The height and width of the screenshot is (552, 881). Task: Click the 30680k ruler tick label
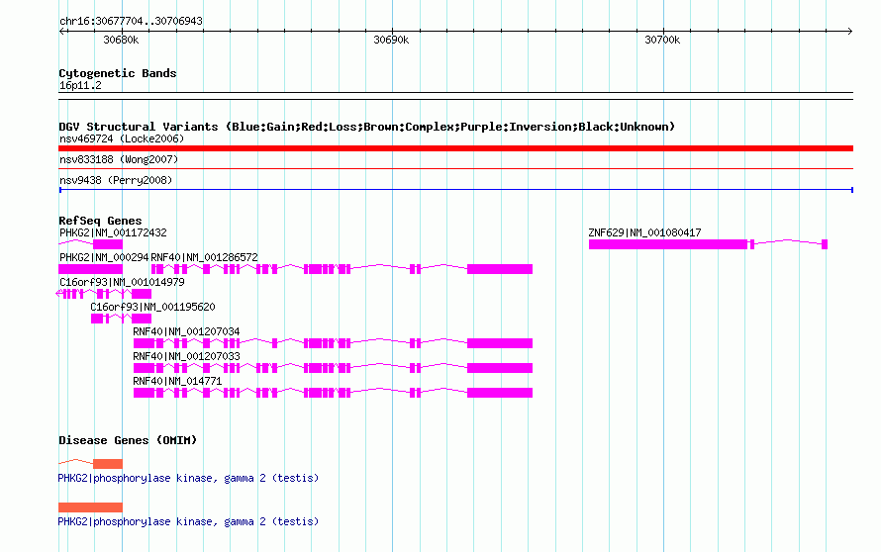121,40
